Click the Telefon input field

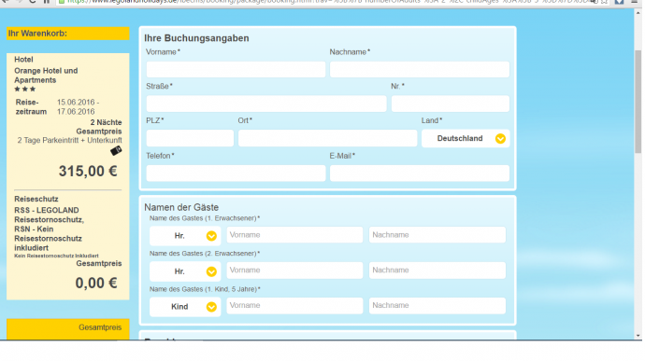[236, 174]
